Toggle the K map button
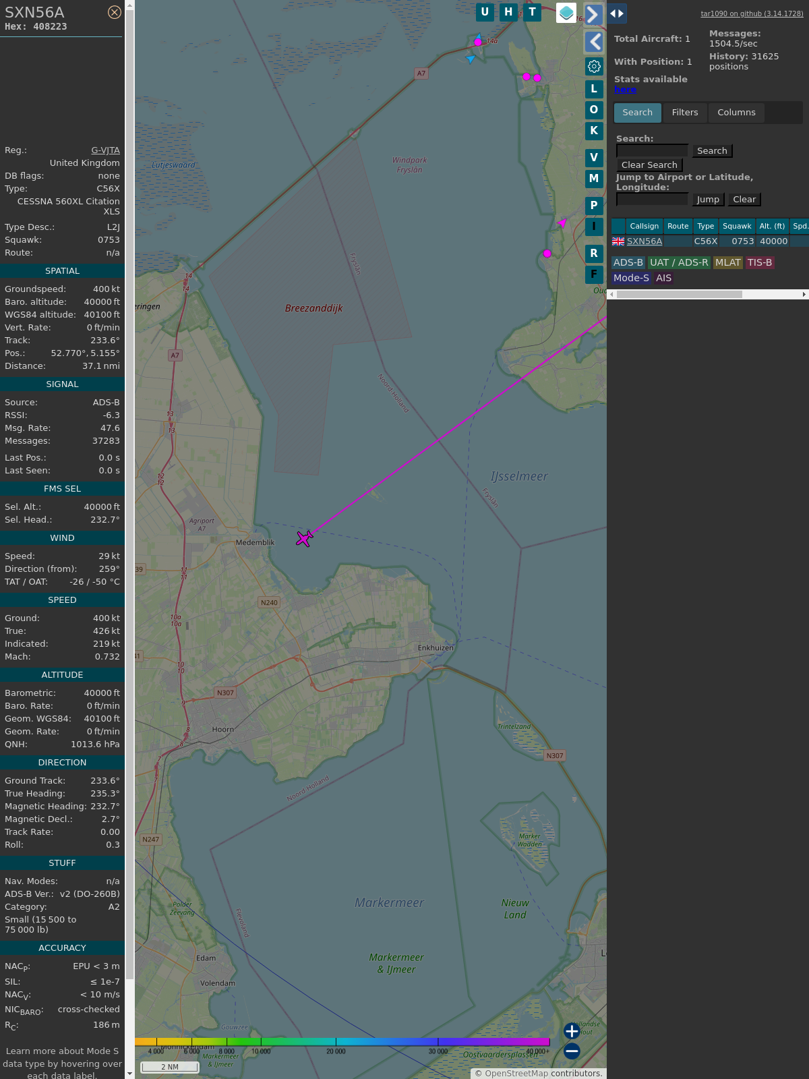This screenshot has height=1079, width=809. (x=594, y=131)
